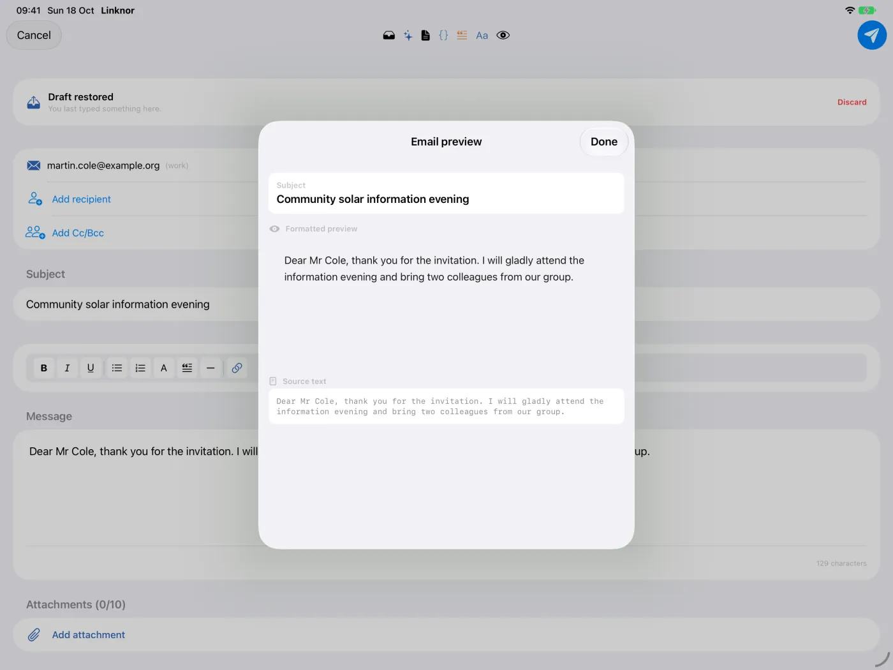Add a recipient
The image size is (893, 670).
click(x=82, y=199)
